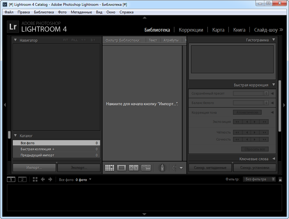Select Survey view icon
Viewport: 289px width, 219px height.
146,168
